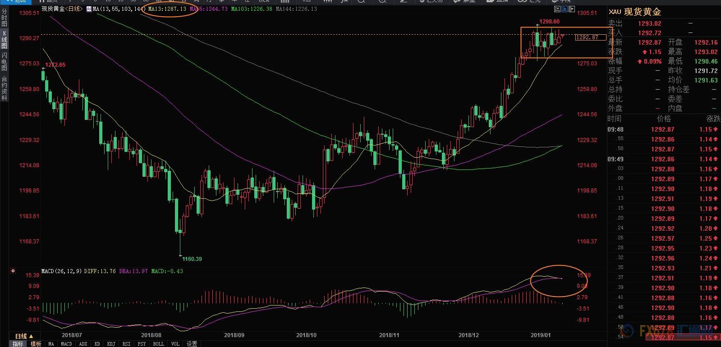Apply the KD indicator button

[97, 344]
